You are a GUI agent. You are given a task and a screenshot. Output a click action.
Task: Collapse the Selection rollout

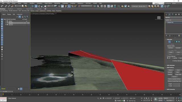[x=169, y=39]
